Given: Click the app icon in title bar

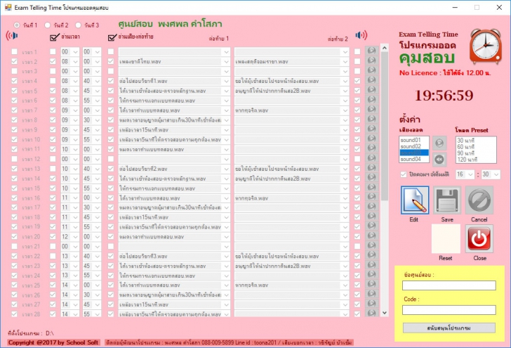Looking at the screenshot, I should click(x=8, y=7).
